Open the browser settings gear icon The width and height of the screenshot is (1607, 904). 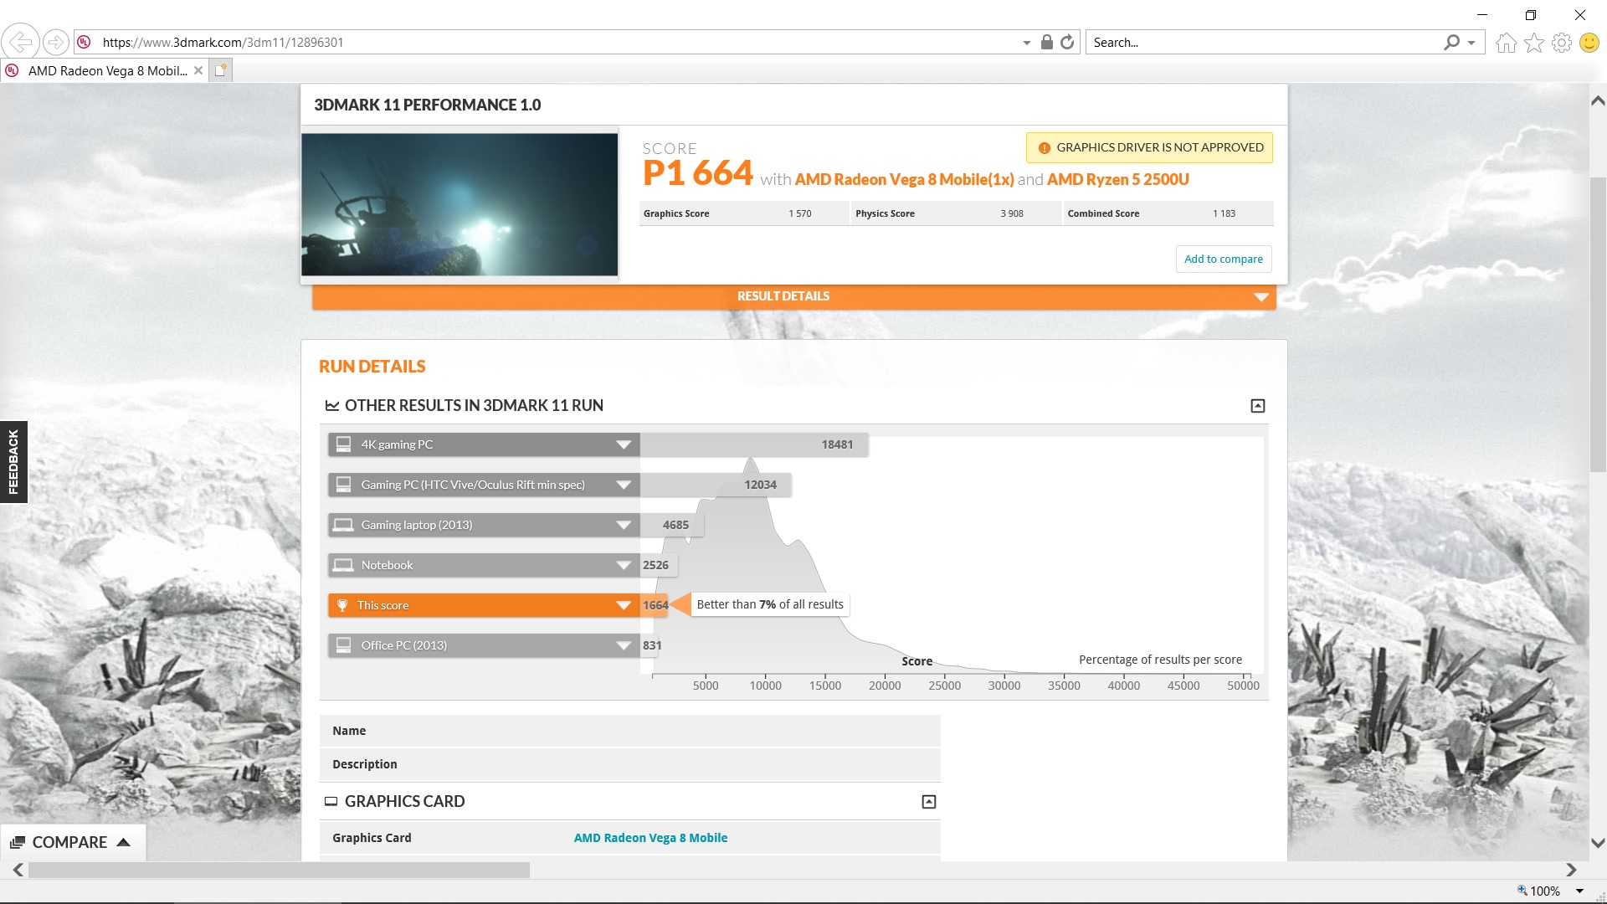[1561, 43]
